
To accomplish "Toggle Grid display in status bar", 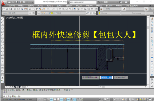I will tap(45, 99).
